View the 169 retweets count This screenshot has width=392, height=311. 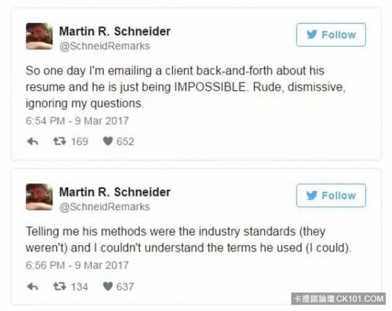click(x=80, y=142)
